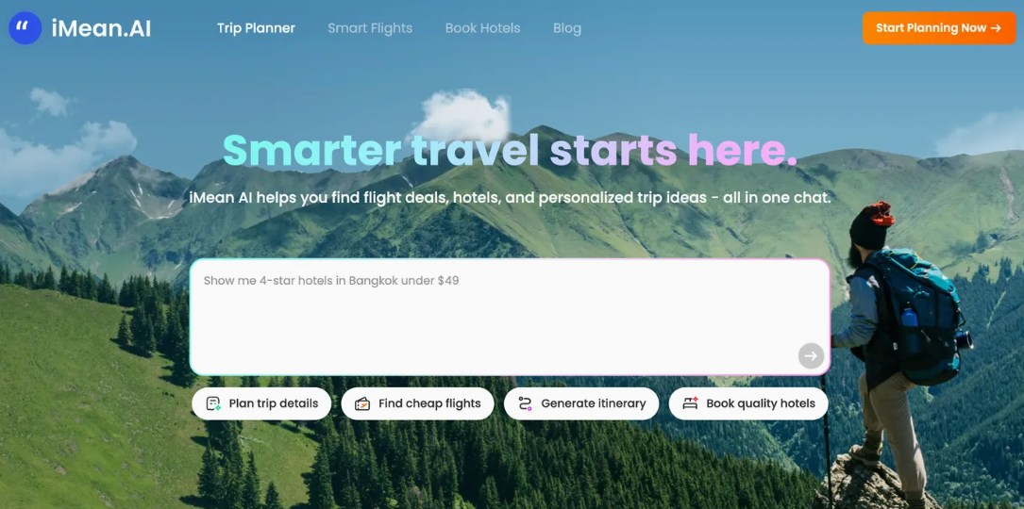The width and height of the screenshot is (1024, 509).
Task: Focus the chat prompt input box
Action: 510,317
